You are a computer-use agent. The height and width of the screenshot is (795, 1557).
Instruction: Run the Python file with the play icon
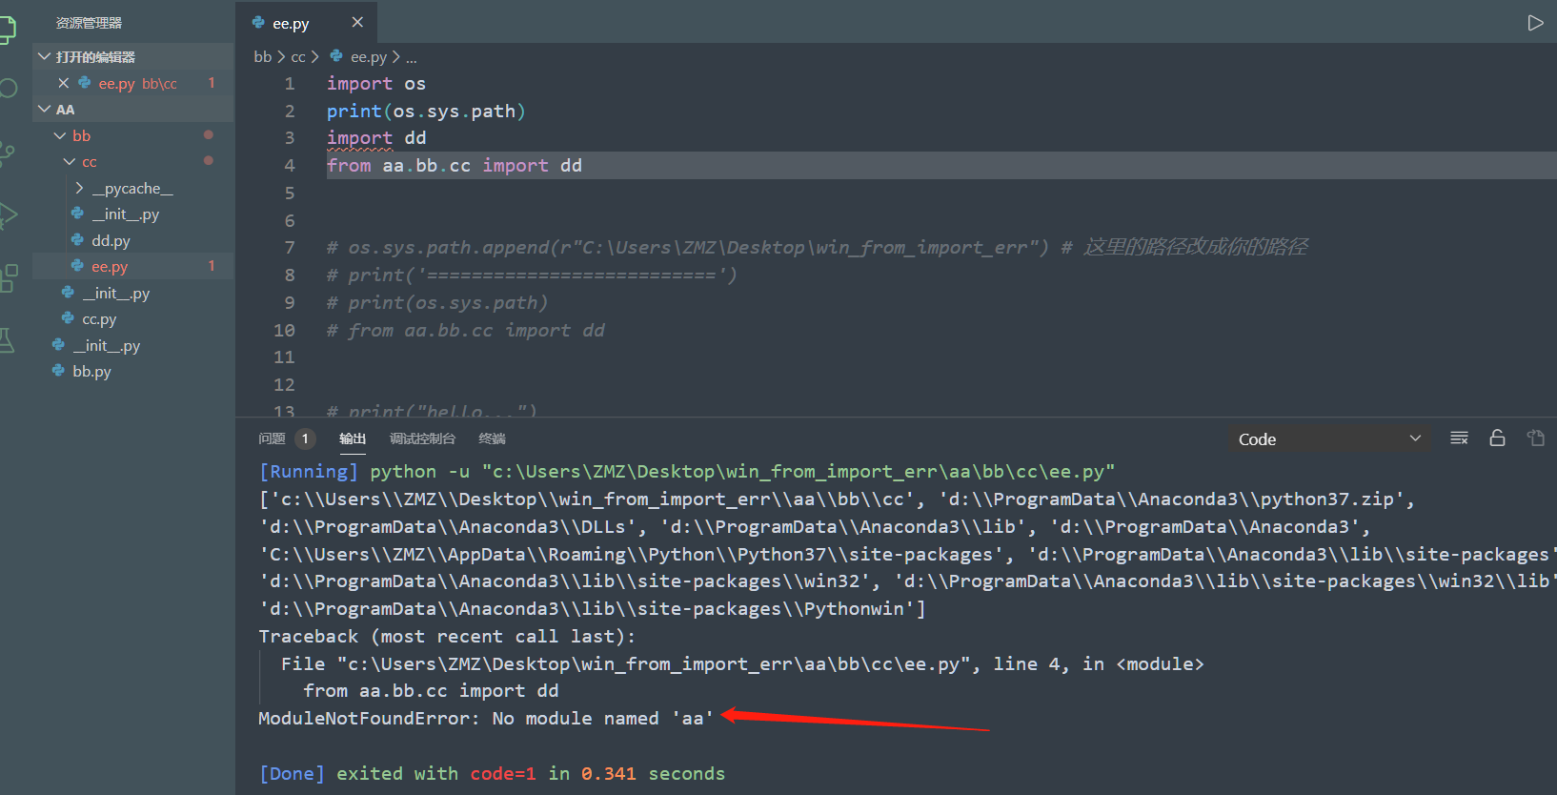1535,23
